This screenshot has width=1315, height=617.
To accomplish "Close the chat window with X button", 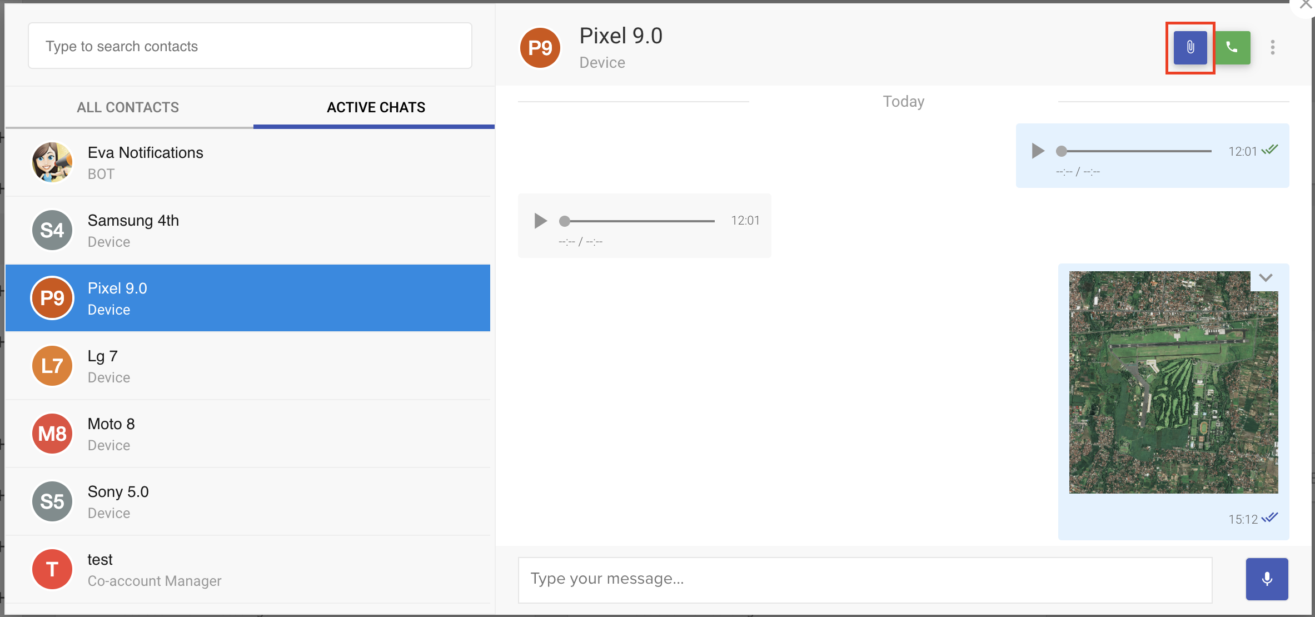I will pos(1306,4).
